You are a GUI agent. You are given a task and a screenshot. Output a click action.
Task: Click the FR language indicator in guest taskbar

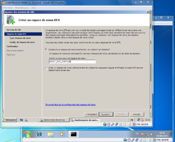coord(132,120)
